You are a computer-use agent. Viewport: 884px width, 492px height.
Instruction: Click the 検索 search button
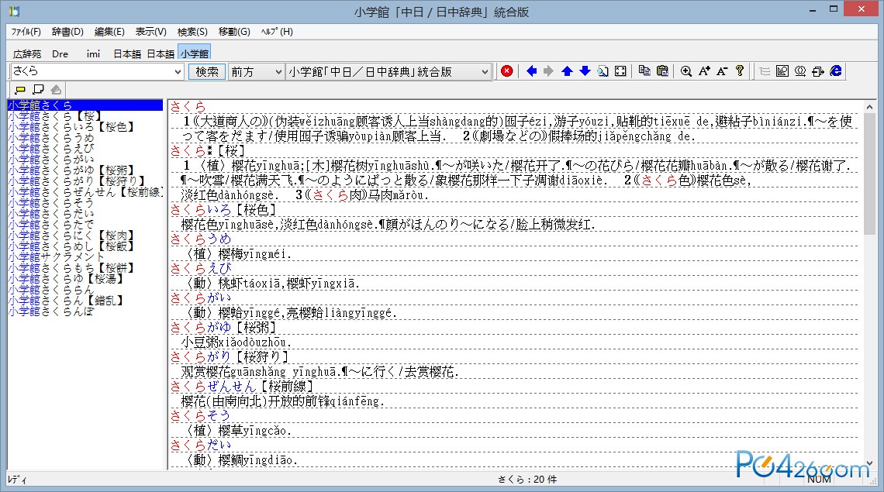point(207,71)
